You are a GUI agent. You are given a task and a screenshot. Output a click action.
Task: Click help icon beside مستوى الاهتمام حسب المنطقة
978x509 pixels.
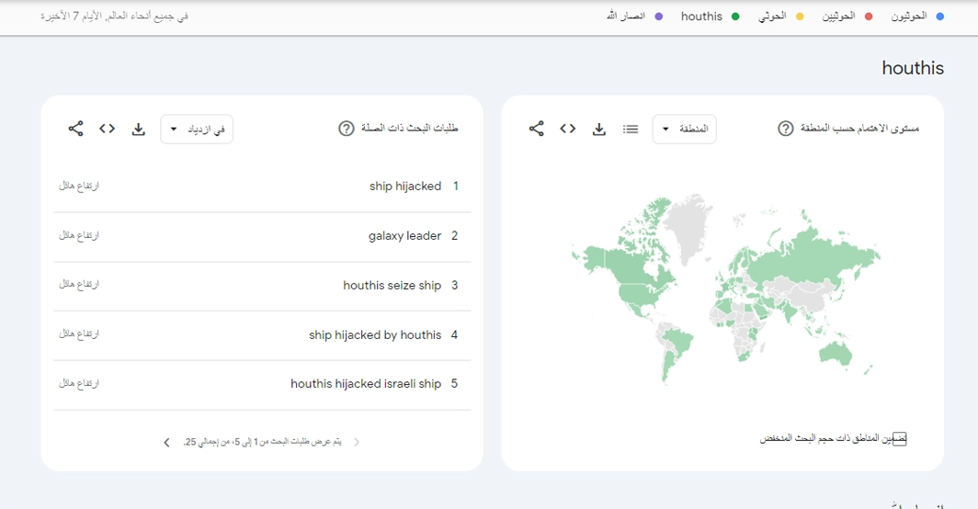point(786,129)
